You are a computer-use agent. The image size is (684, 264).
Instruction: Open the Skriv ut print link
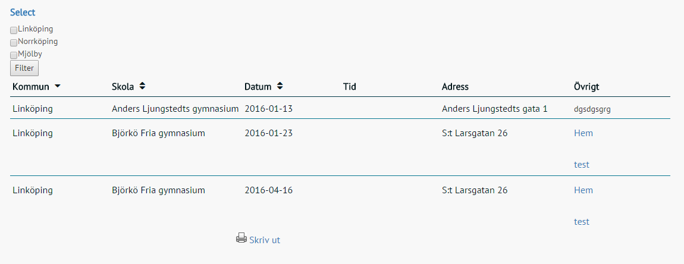coord(264,240)
